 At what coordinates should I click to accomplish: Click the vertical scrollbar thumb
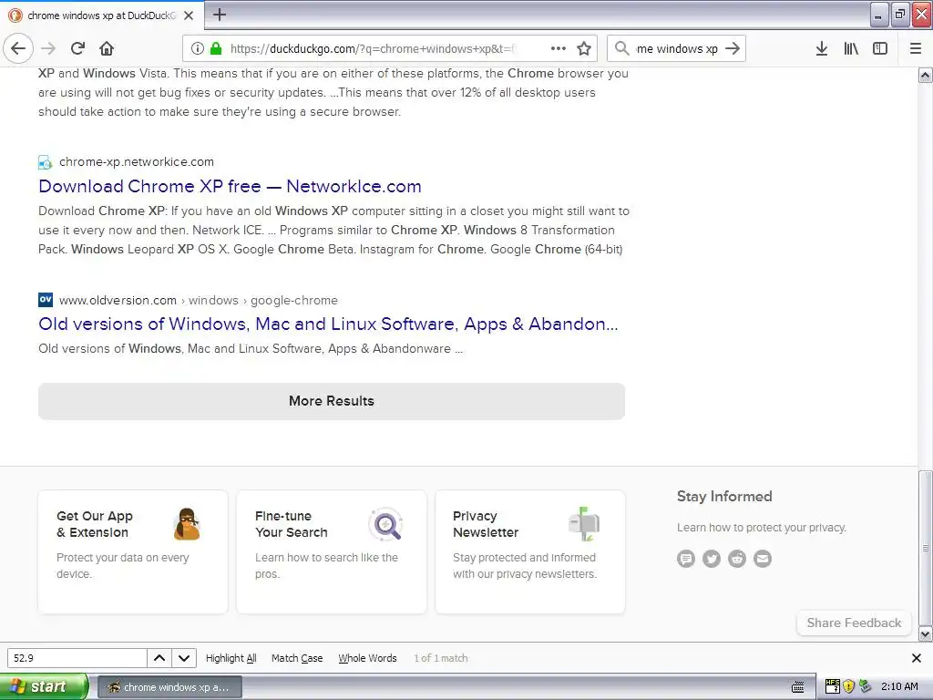926,548
